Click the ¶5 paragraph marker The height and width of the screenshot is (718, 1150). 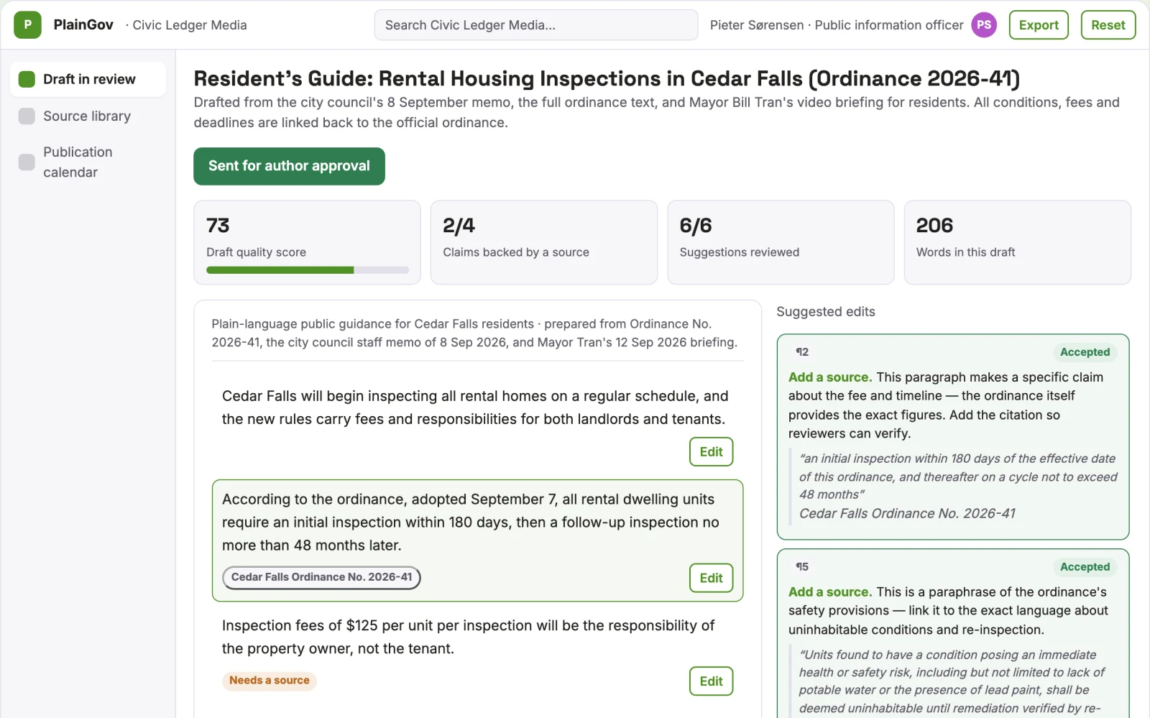click(802, 567)
